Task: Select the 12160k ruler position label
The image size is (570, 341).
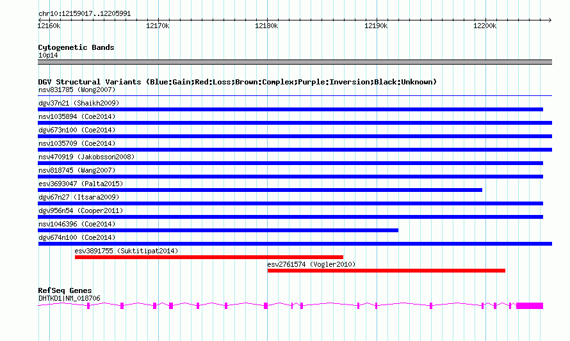Action: (x=49, y=26)
